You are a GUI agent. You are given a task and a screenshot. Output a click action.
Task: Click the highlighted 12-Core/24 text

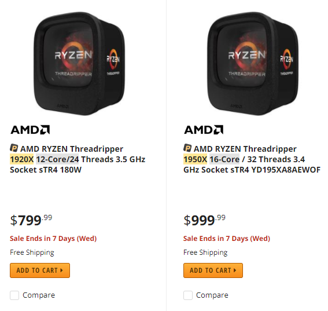(x=57, y=159)
